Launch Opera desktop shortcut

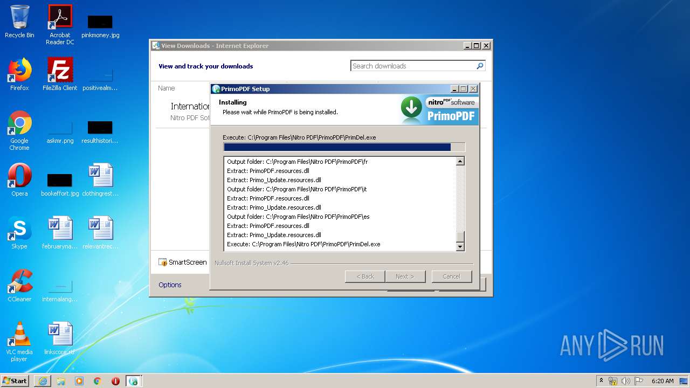click(x=19, y=180)
